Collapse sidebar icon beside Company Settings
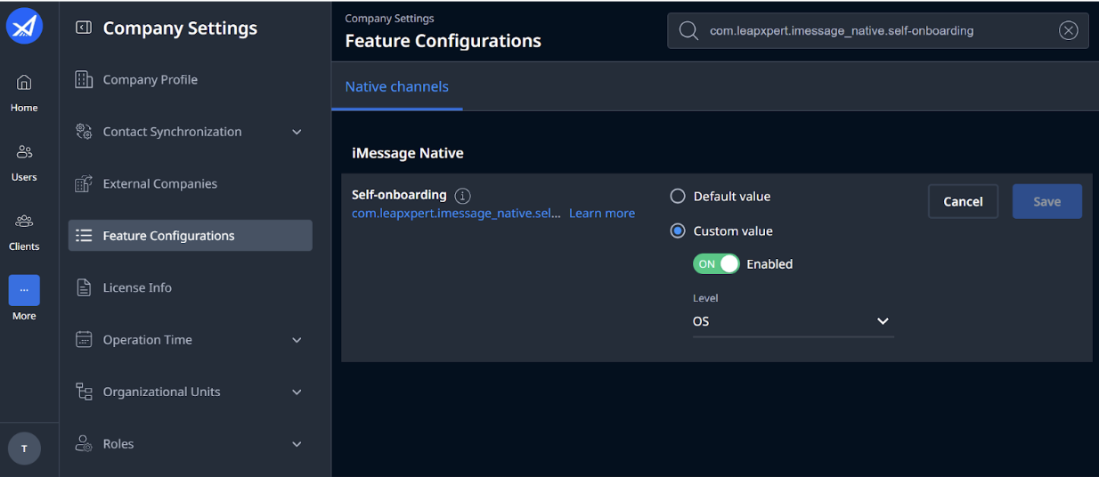 (84, 28)
